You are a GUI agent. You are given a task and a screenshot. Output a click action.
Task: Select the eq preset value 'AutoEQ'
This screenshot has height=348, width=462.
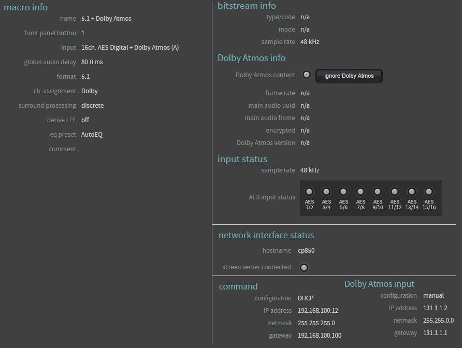(92, 134)
